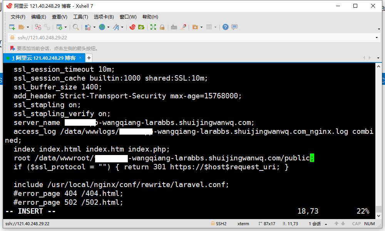Expand the Color Scheme dropdown arrow
The image size is (385, 231).
(94, 27)
